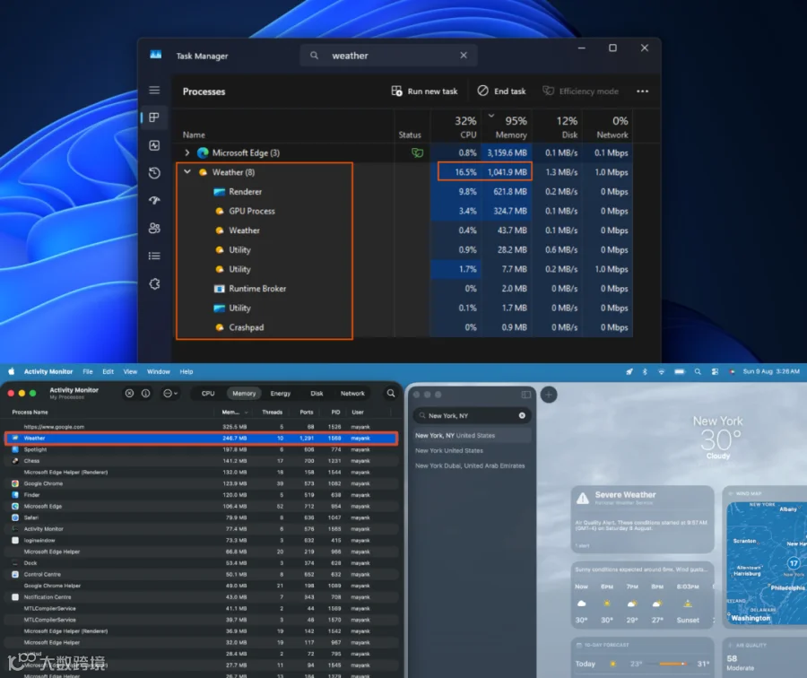Click the Network 0% column header

tap(608, 126)
